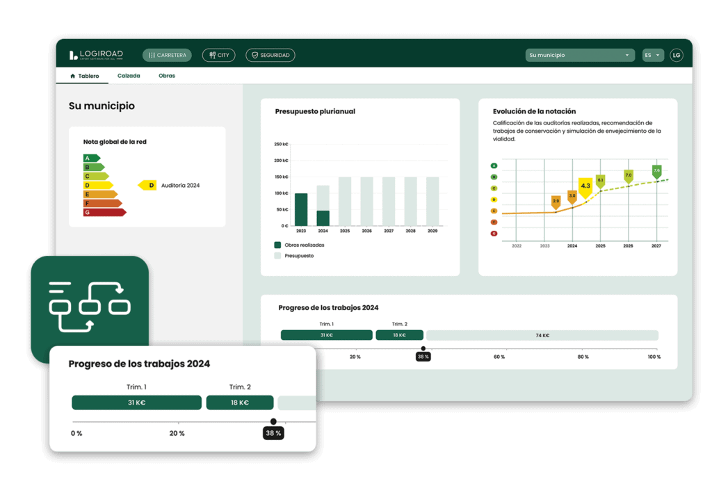Image resolution: width=712 pixels, height=488 pixels.
Task: Open the Obras tab
Action: pyautogui.click(x=167, y=76)
